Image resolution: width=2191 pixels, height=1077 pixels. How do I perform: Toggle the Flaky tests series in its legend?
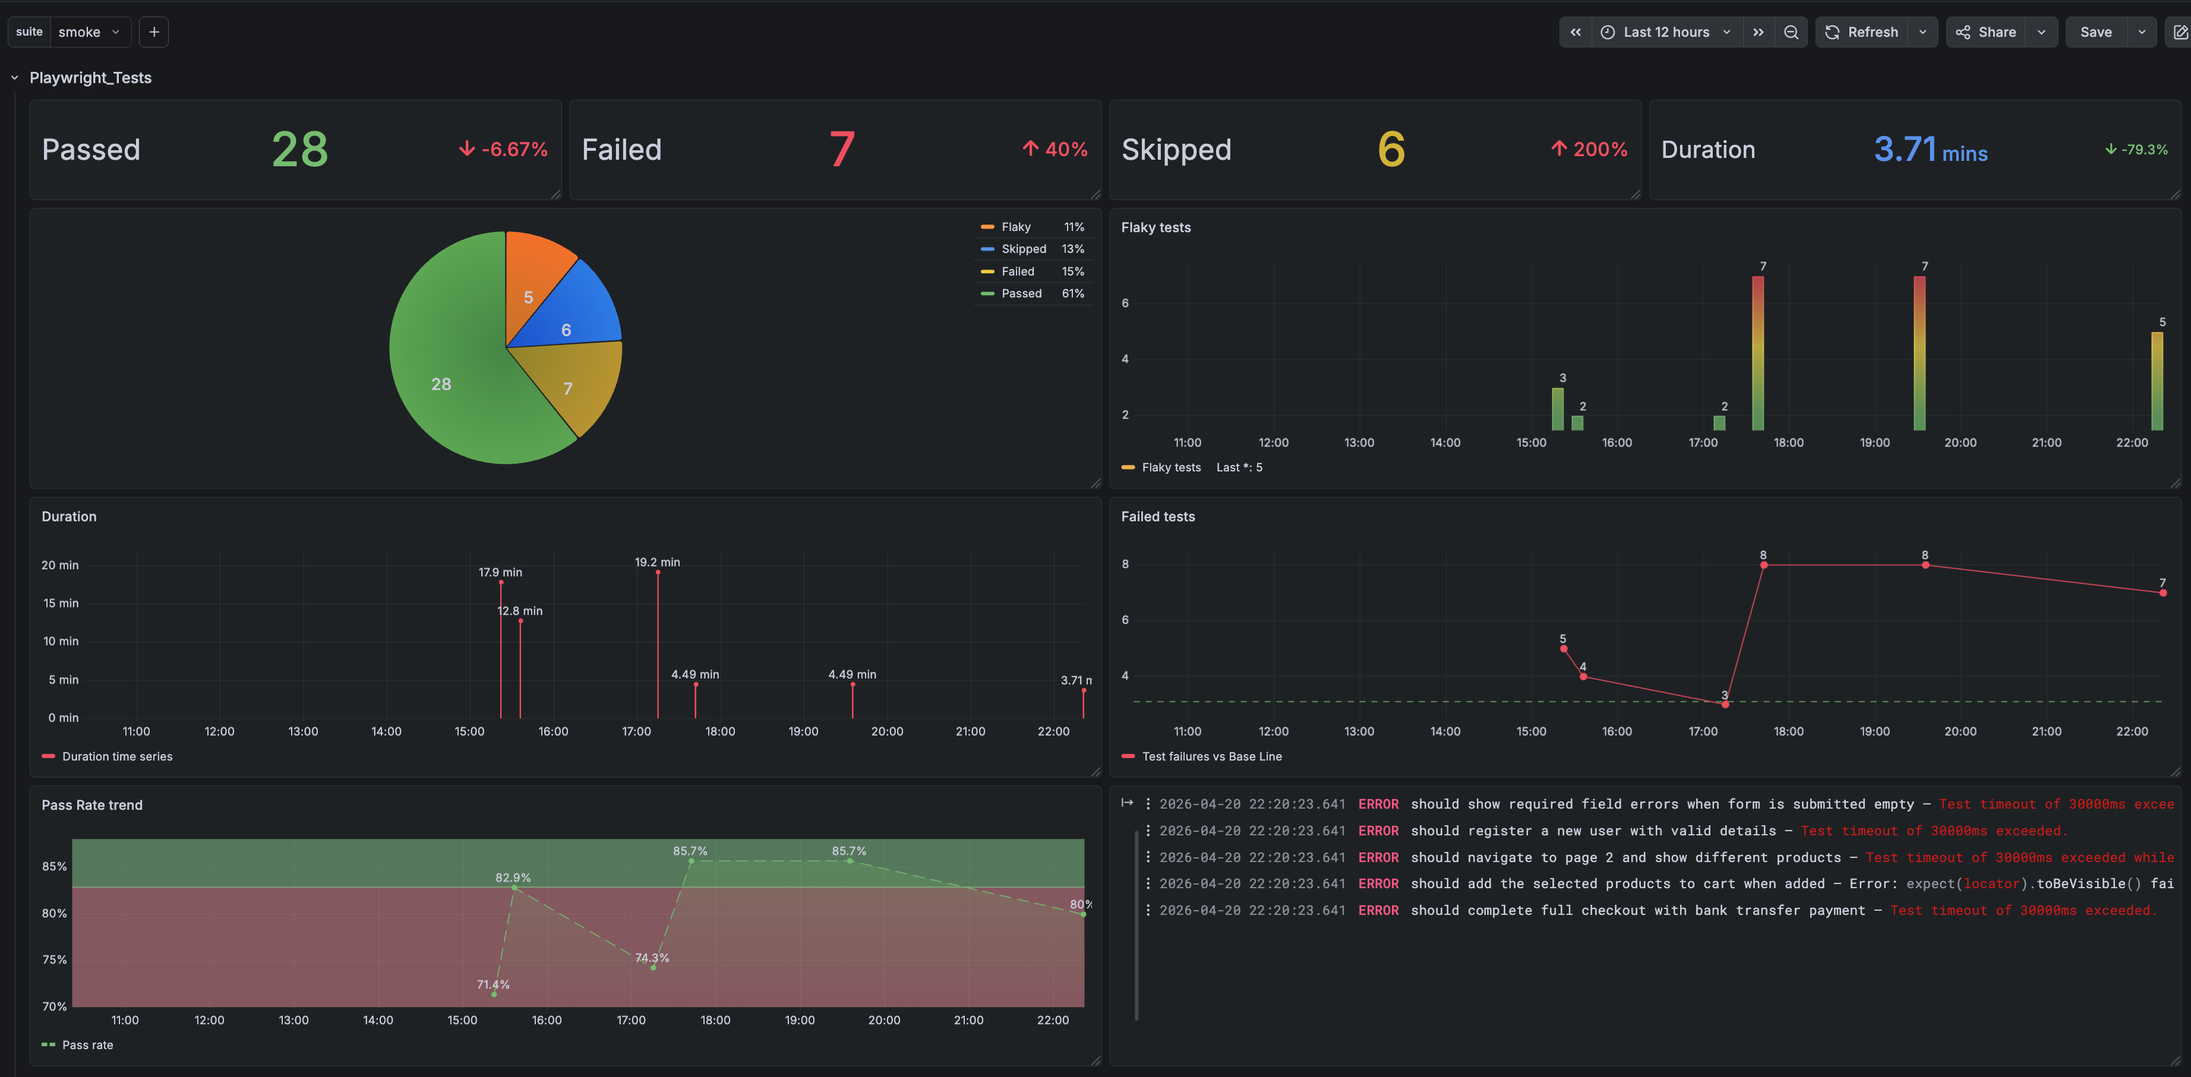click(x=1171, y=467)
